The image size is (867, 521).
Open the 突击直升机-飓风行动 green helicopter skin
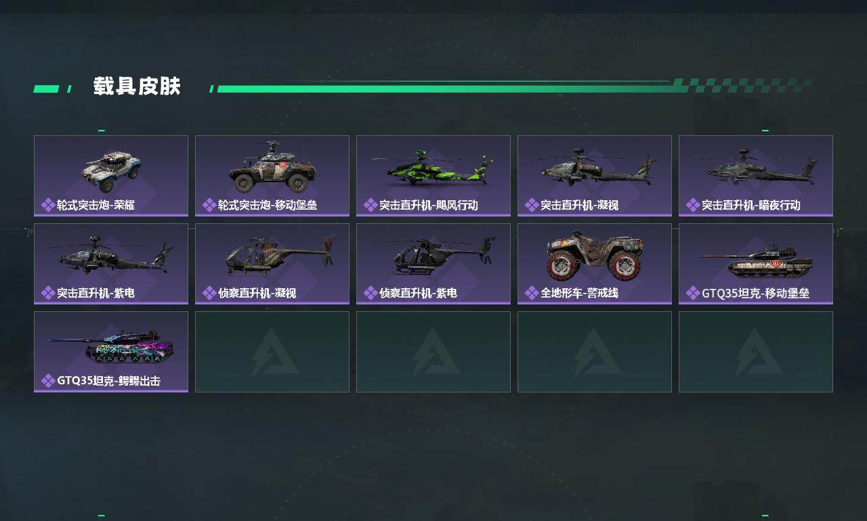coord(433,176)
